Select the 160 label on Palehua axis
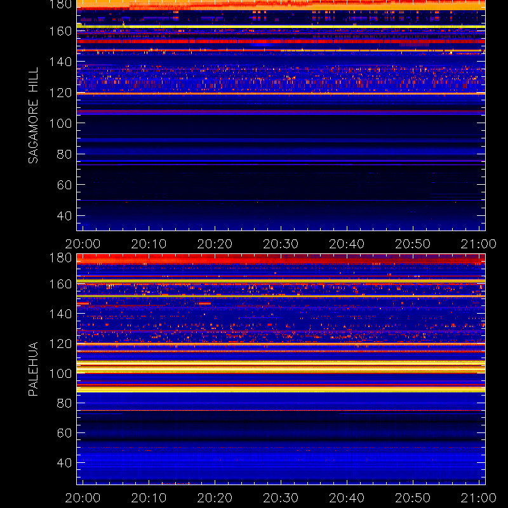 click(60, 284)
